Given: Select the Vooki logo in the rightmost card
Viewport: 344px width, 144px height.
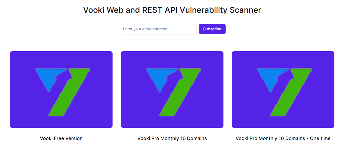Looking at the screenshot, I should [x=284, y=92].
